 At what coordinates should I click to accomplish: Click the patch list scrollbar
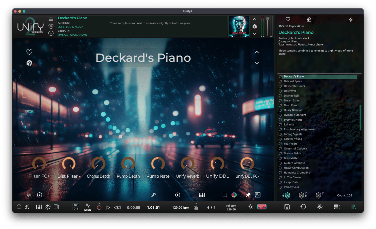(x=360, y=117)
